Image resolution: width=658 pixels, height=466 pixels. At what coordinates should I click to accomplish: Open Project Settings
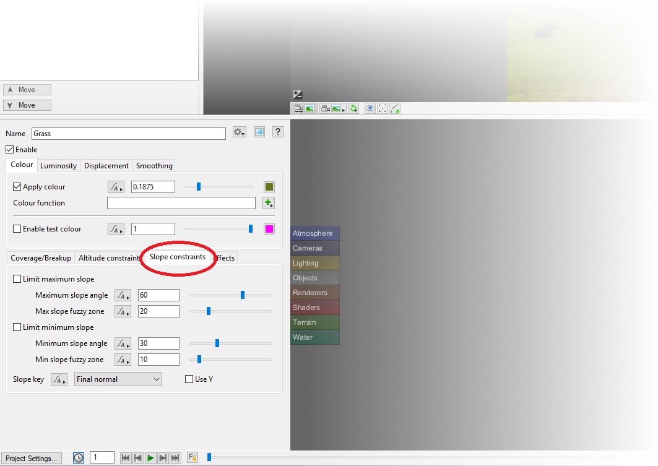click(31, 459)
